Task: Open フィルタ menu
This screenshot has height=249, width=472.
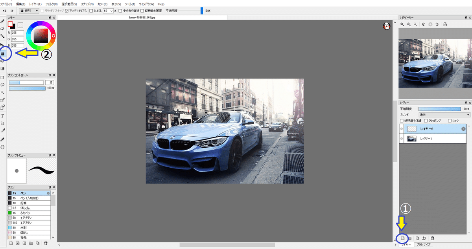Action: coord(51,4)
